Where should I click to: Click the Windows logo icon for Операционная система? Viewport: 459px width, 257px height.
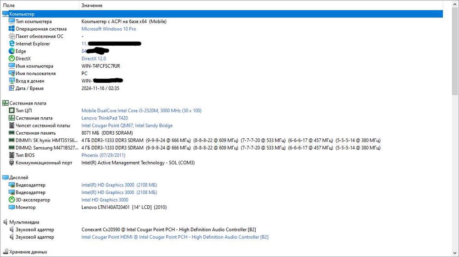coord(11,28)
